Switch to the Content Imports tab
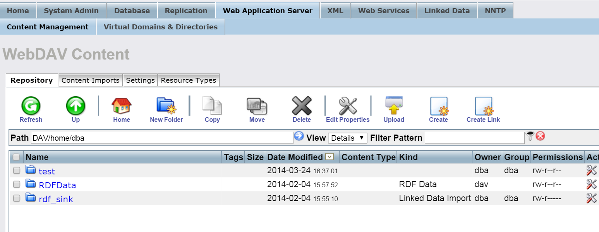599x232 pixels. click(x=90, y=80)
